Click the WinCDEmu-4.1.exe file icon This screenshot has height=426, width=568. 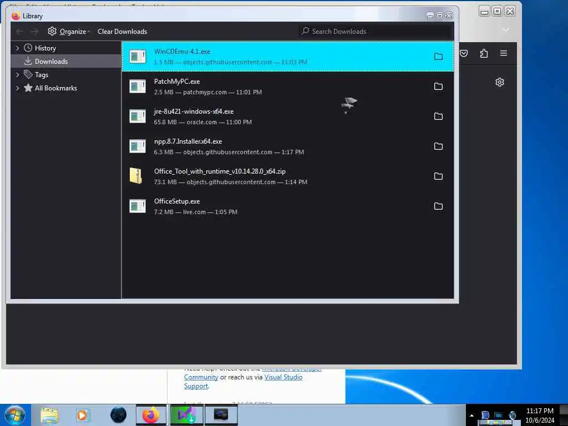[x=138, y=57]
